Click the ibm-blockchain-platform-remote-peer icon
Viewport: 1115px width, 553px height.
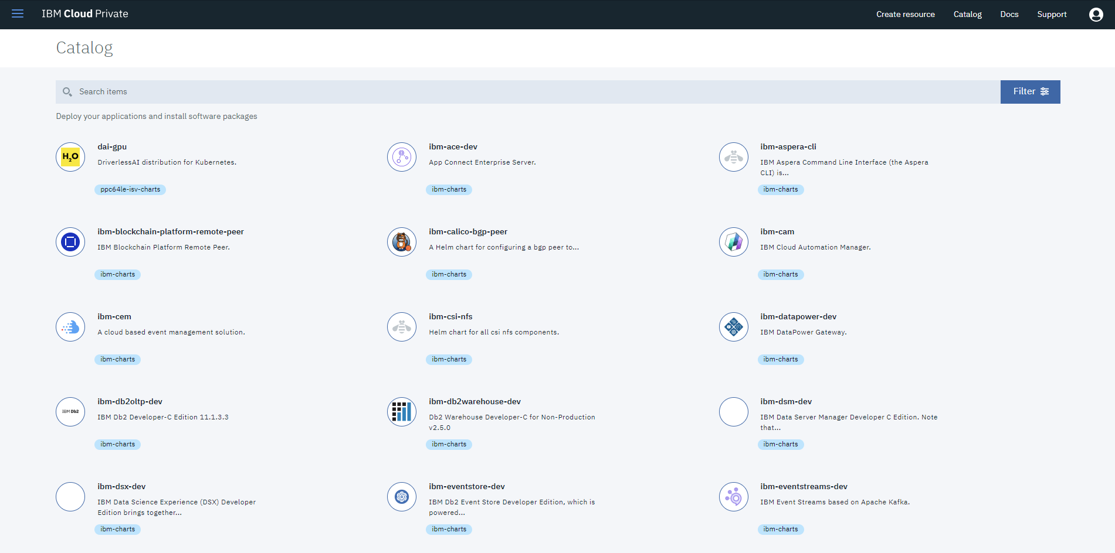point(70,242)
